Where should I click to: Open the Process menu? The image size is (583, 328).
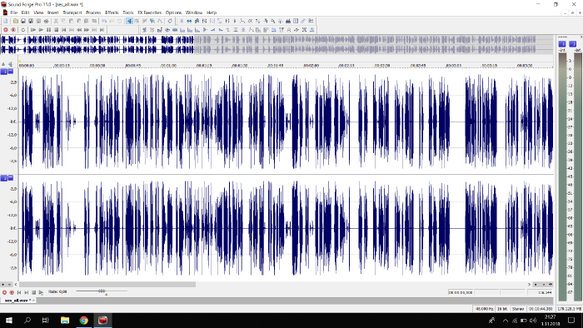pos(93,12)
